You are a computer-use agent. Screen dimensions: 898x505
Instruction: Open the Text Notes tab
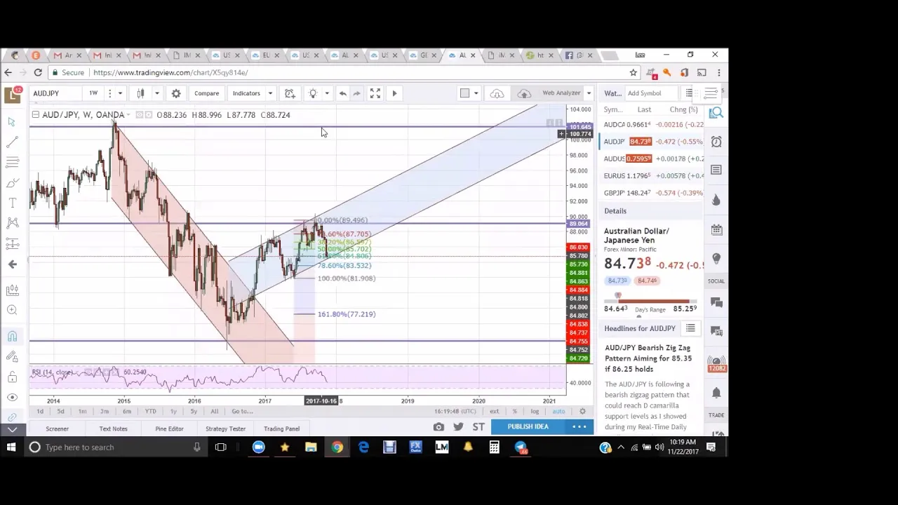[x=114, y=429]
